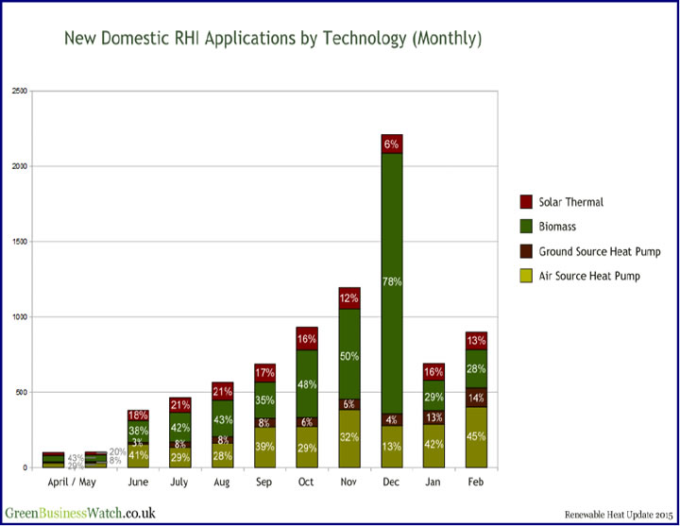Click the Ground Source Heat Pump legend swatch
The height and width of the screenshot is (526, 680).
526,251
